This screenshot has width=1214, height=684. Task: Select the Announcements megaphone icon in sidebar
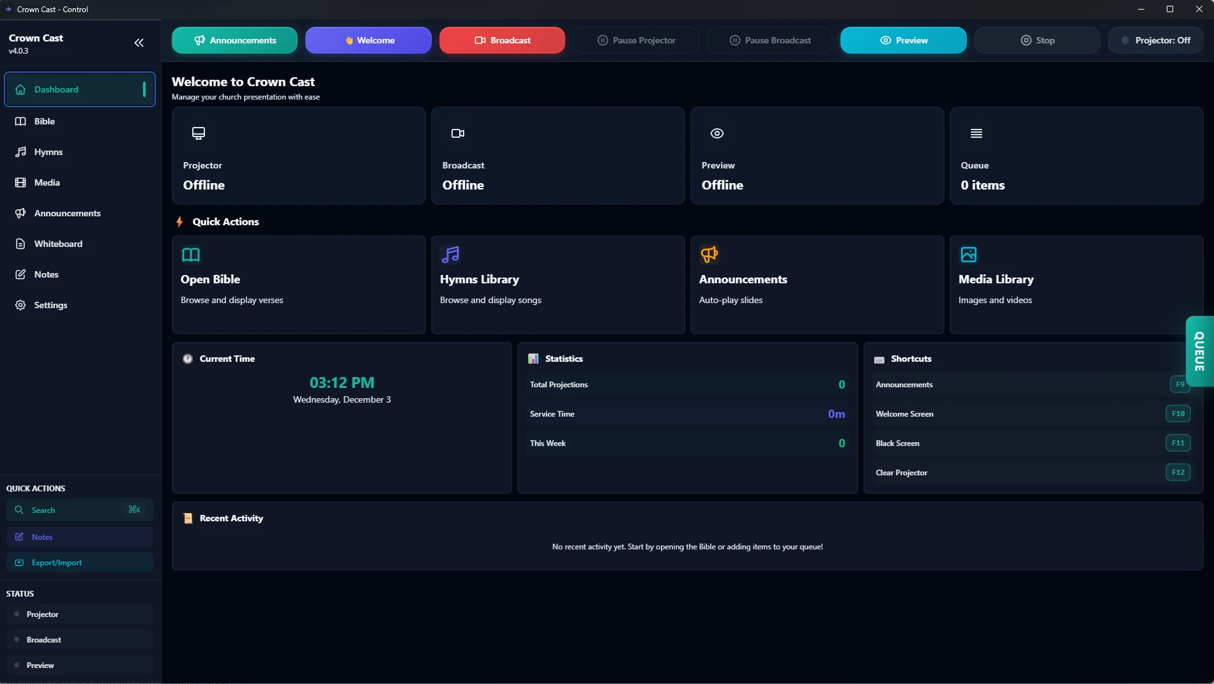21,213
